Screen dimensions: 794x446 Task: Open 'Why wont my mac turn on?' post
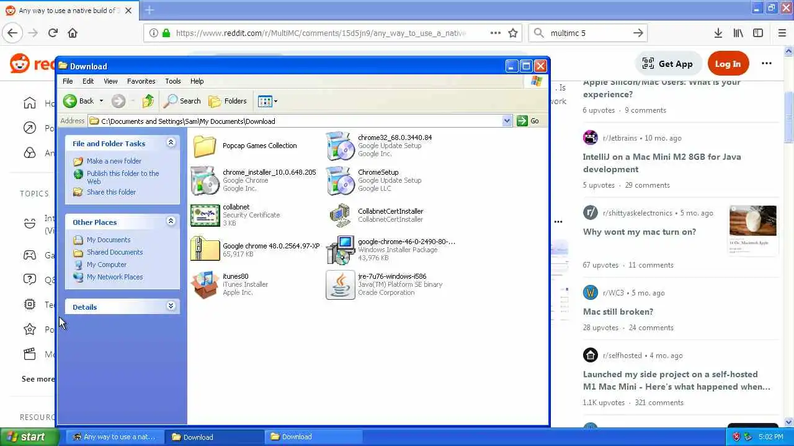pyautogui.click(x=640, y=232)
